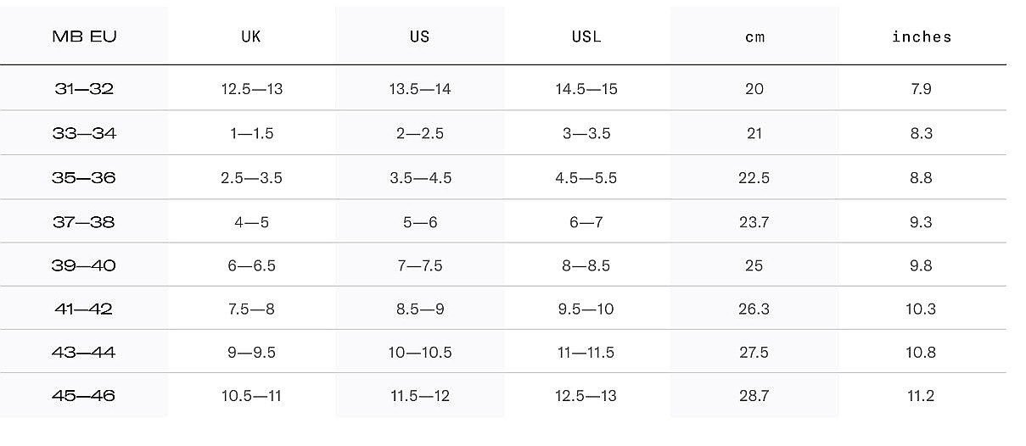Image resolution: width=1026 pixels, height=446 pixels.
Task: Click the cm column header
Action: click(x=754, y=37)
